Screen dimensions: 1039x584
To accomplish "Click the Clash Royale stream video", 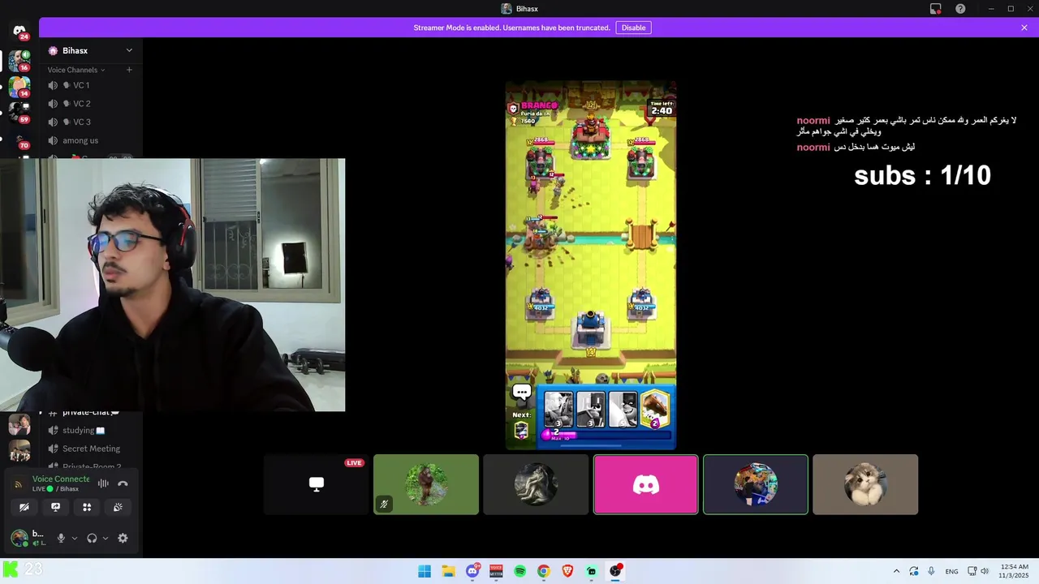I will tap(591, 265).
